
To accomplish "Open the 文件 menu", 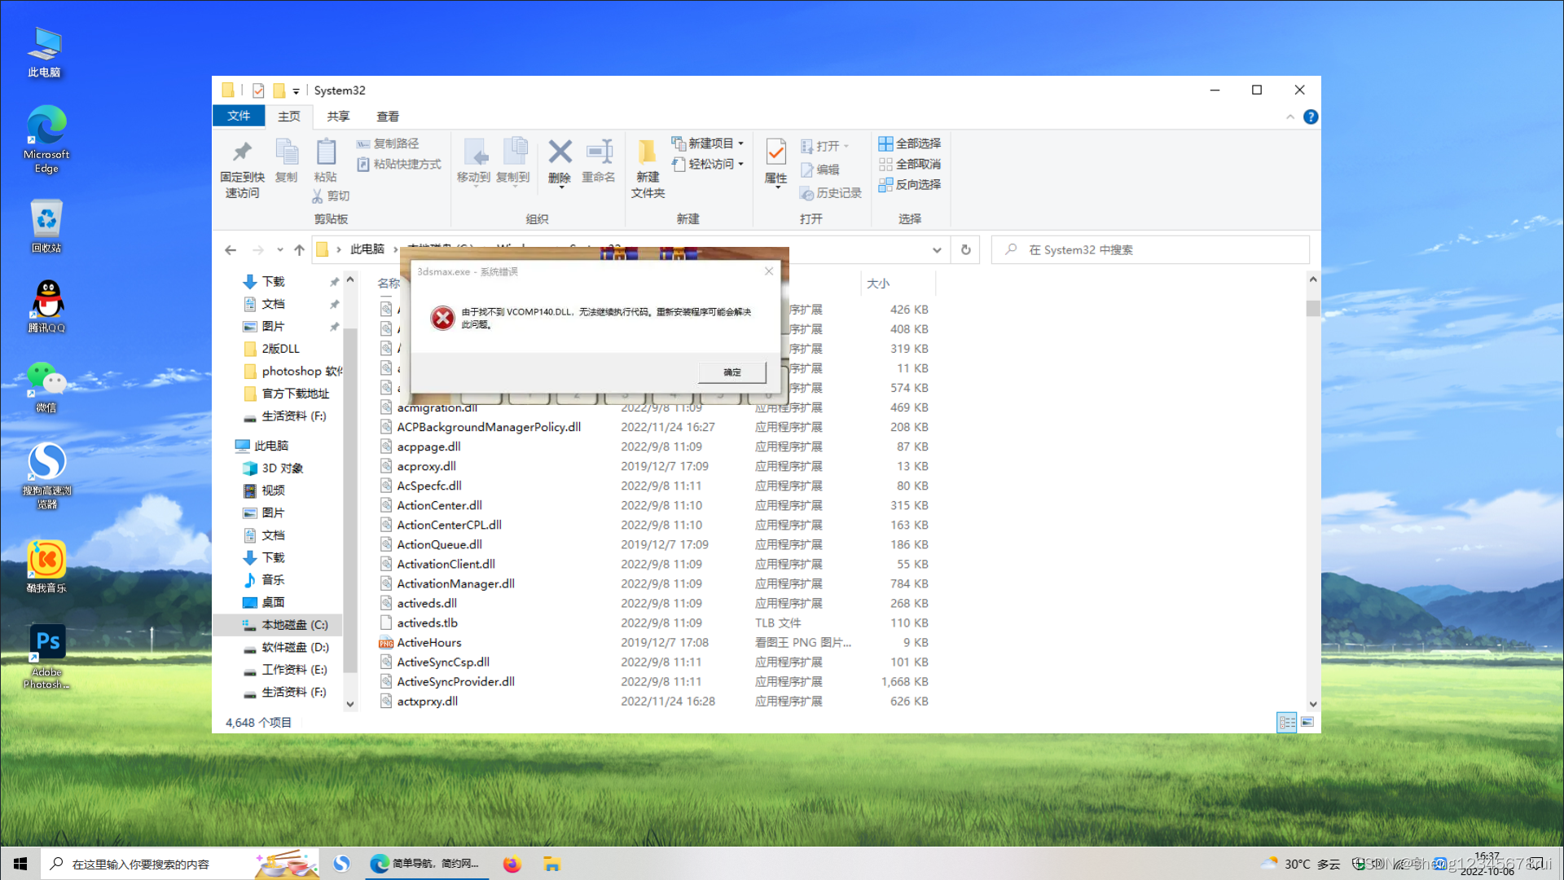I will click(239, 116).
